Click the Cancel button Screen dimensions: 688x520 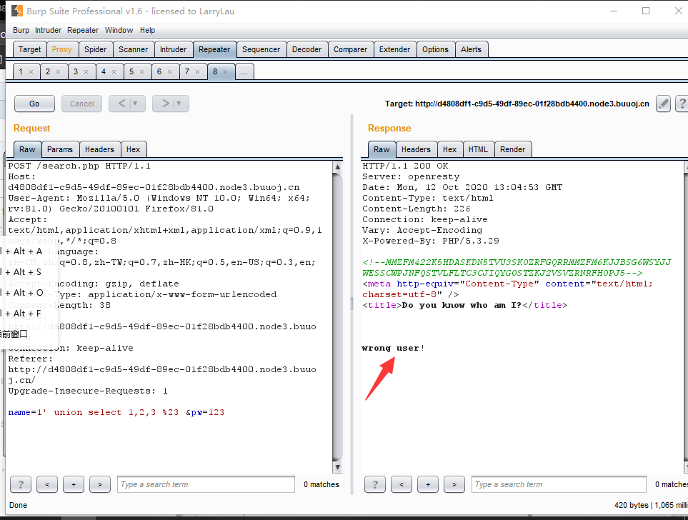tap(81, 104)
